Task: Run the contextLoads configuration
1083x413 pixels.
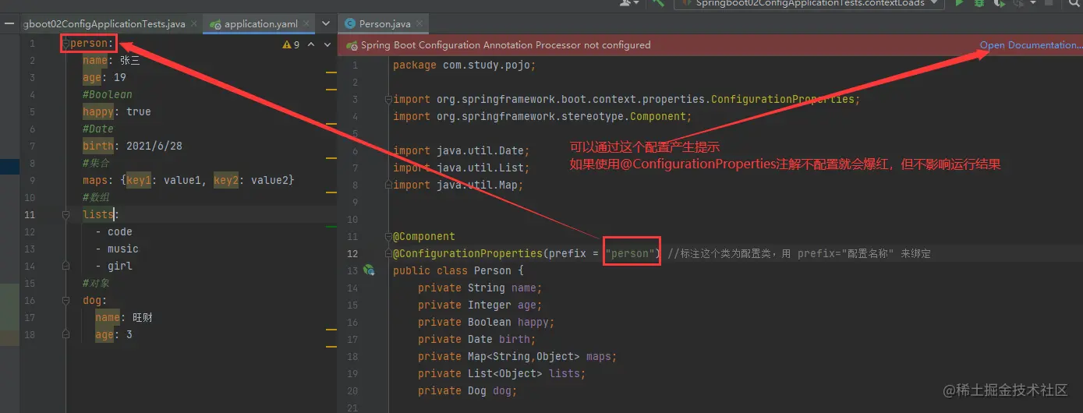Action: pos(960,3)
